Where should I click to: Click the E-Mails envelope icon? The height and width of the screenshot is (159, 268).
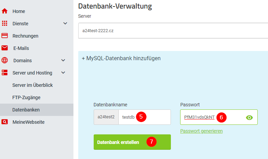pos(5,48)
